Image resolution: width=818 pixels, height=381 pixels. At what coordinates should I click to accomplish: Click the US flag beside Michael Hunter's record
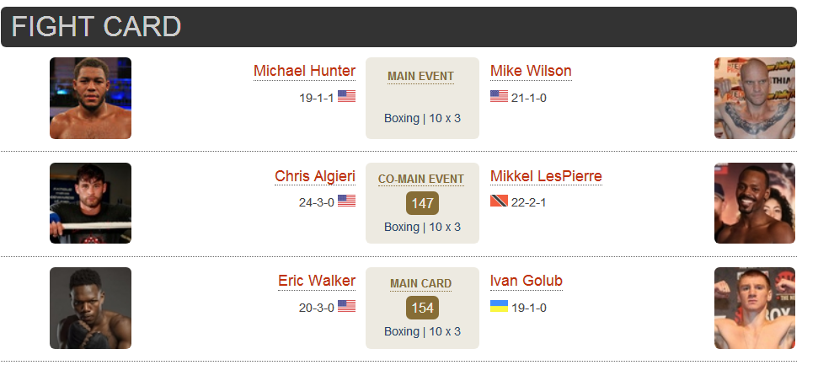(346, 96)
